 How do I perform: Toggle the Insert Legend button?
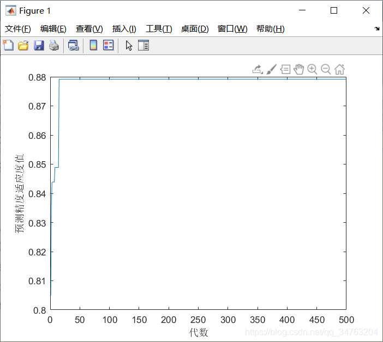[108, 46]
